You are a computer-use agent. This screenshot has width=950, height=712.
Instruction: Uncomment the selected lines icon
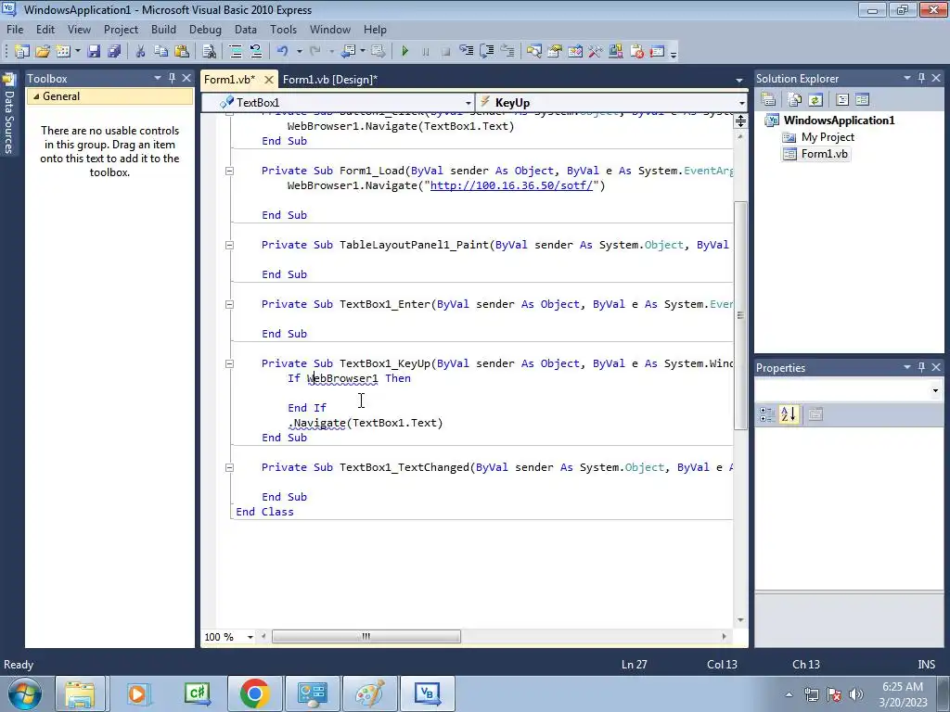[x=256, y=52]
